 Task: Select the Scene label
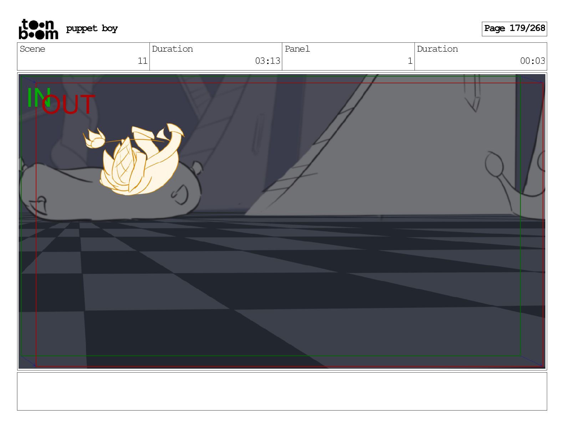point(32,49)
